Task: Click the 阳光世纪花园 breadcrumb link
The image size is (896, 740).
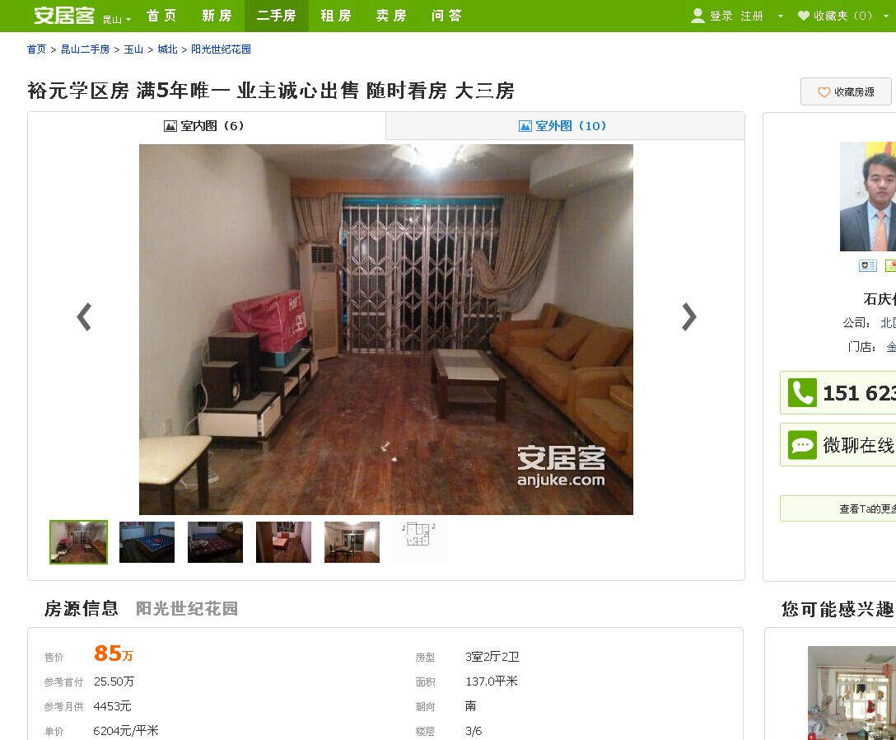Action: (x=221, y=49)
